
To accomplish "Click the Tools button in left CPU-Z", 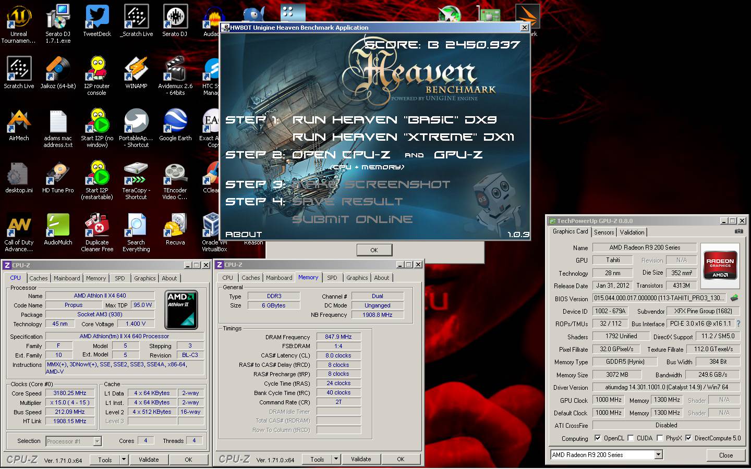I will coord(105,460).
